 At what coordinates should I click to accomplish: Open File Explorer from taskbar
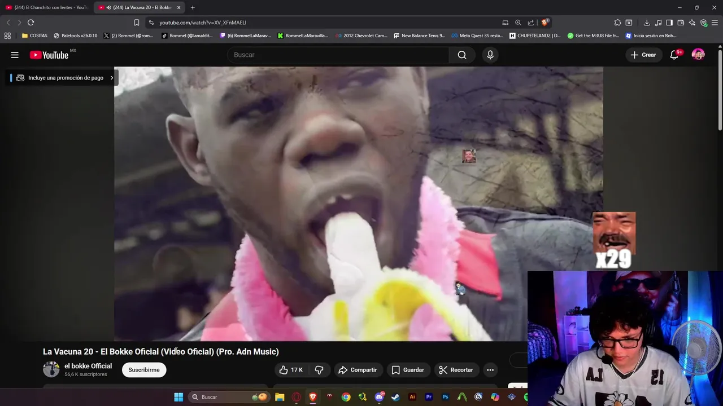tap(280, 397)
